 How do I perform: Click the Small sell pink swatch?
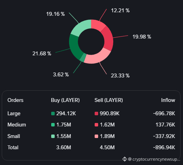[96, 136]
